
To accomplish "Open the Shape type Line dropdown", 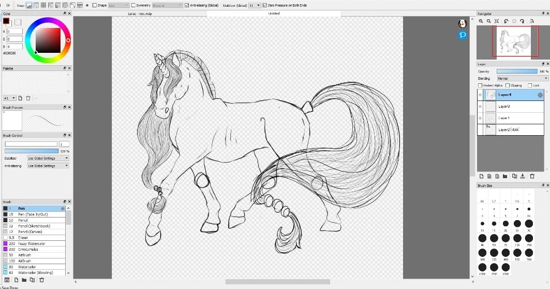I will [118, 6].
